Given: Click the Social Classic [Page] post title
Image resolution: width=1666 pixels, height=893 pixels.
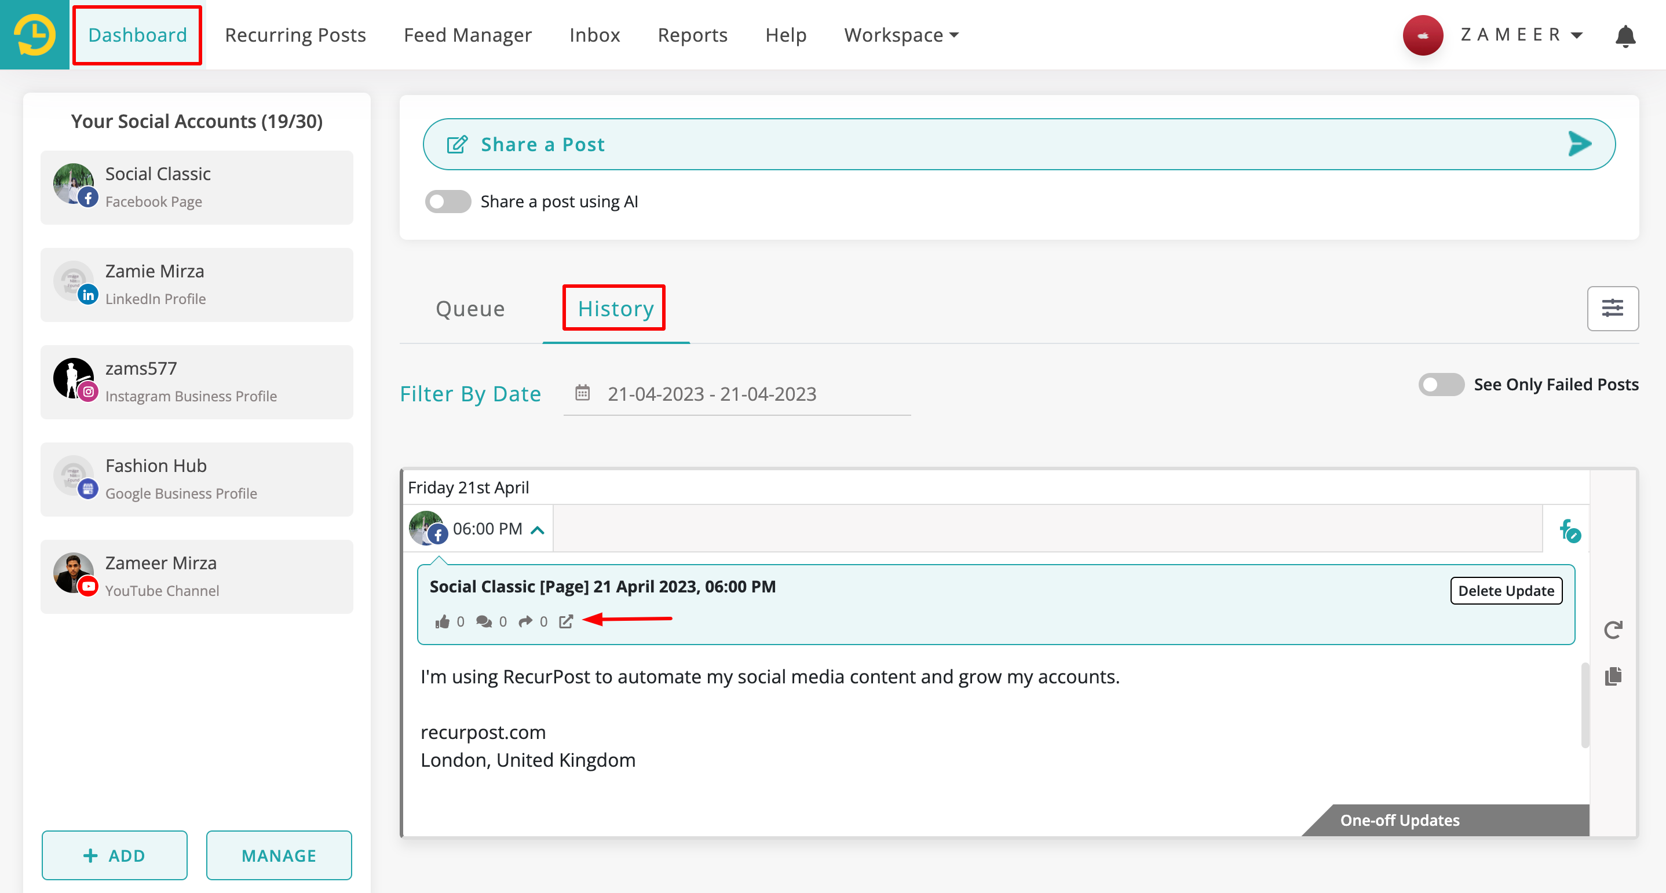Looking at the screenshot, I should (x=602, y=587).
